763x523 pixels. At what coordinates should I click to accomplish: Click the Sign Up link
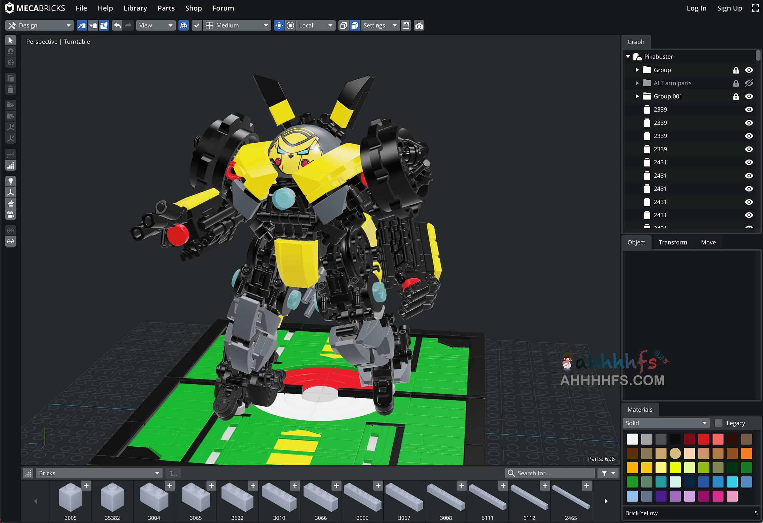coord(730,8)
